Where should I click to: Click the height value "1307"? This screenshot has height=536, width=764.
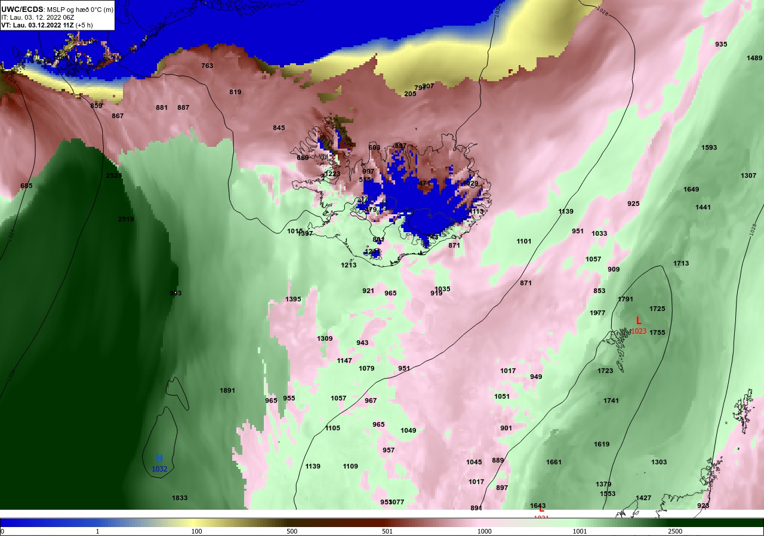point(748,175)
